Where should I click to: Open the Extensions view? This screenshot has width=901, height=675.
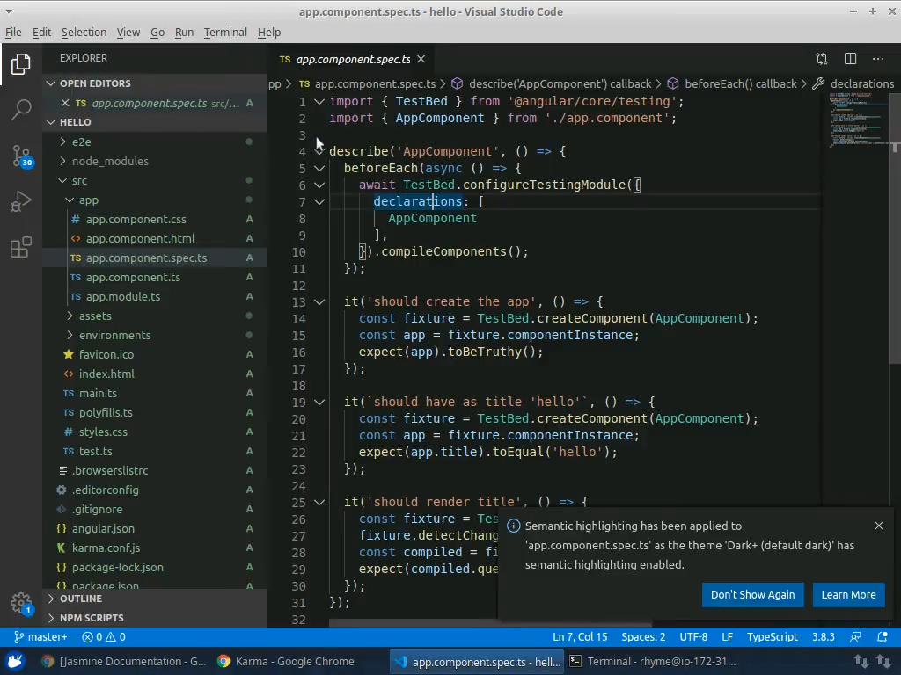pyautogui.click(x=21, y=248)
